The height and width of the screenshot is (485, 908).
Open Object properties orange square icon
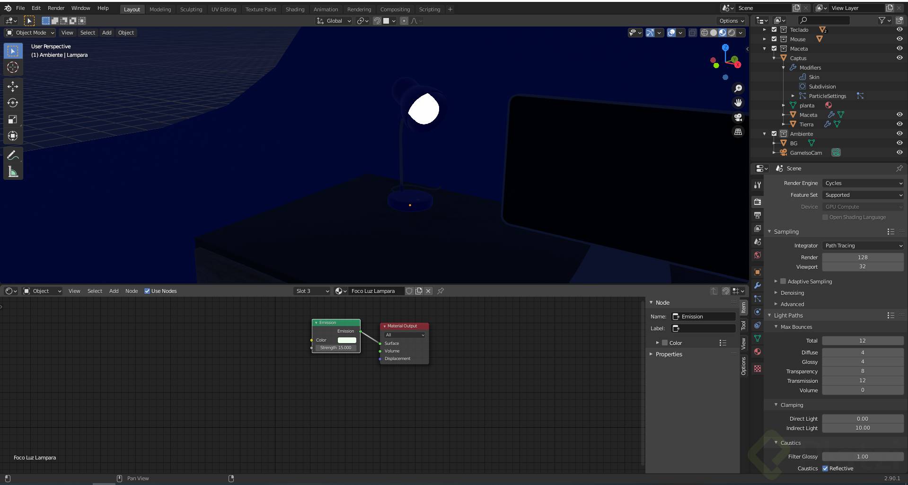point(758,272)
